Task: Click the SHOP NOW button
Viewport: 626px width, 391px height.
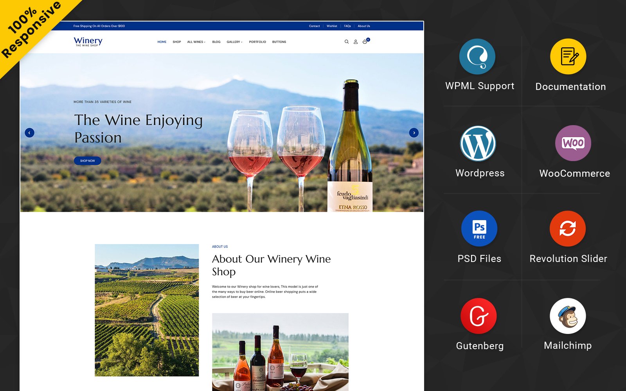Action: [87, 161]
